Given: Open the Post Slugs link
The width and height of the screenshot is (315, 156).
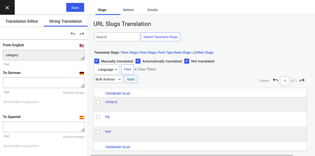Looking at the screenshot, I should [x=148, y=53].
